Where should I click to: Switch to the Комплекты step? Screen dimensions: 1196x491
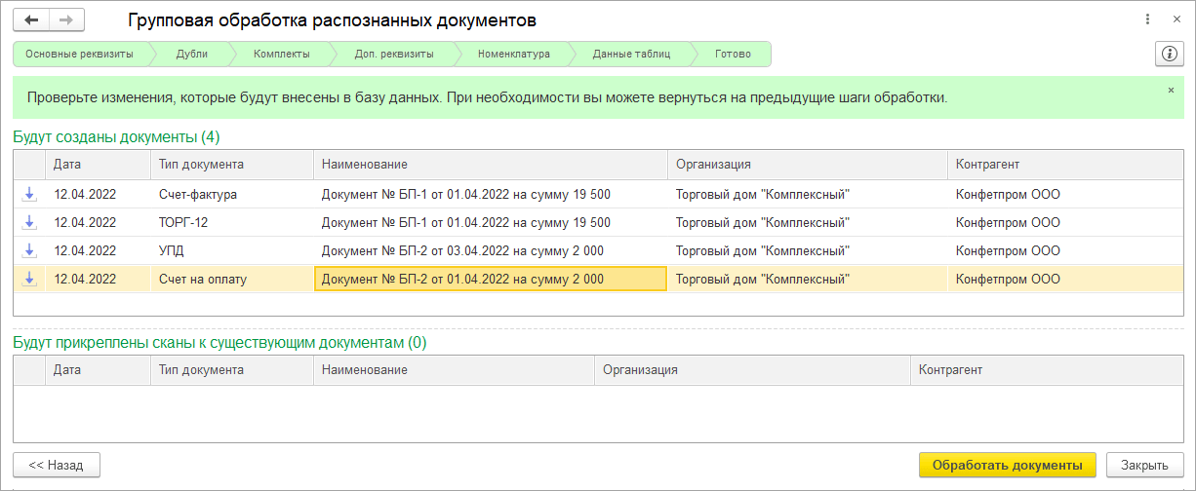point(281,55)
